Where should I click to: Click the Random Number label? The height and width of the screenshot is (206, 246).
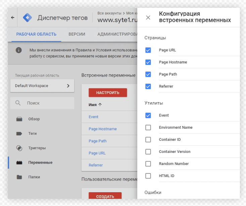[x=174, y=164]
